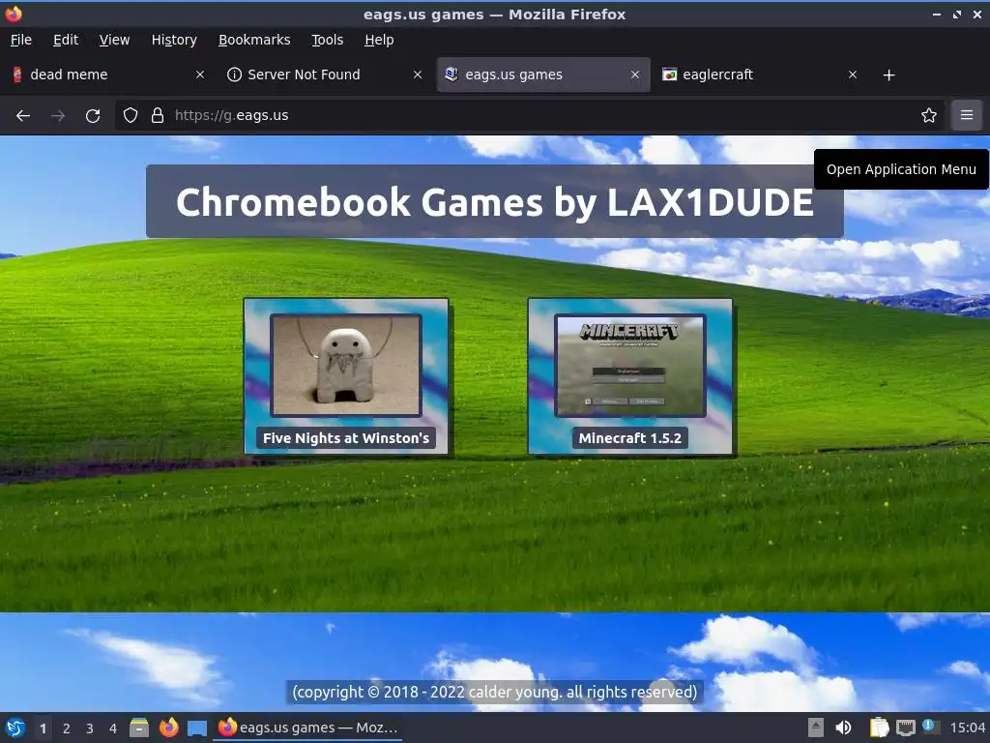Image resolution: width=990 pixels, height=743 pixels.
Task: Bookmark this page with the star
Action: click(929, 116)
